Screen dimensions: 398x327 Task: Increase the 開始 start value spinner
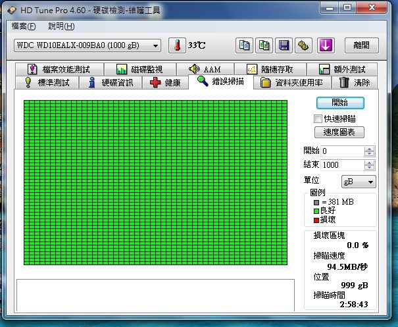tap(369, 149)
